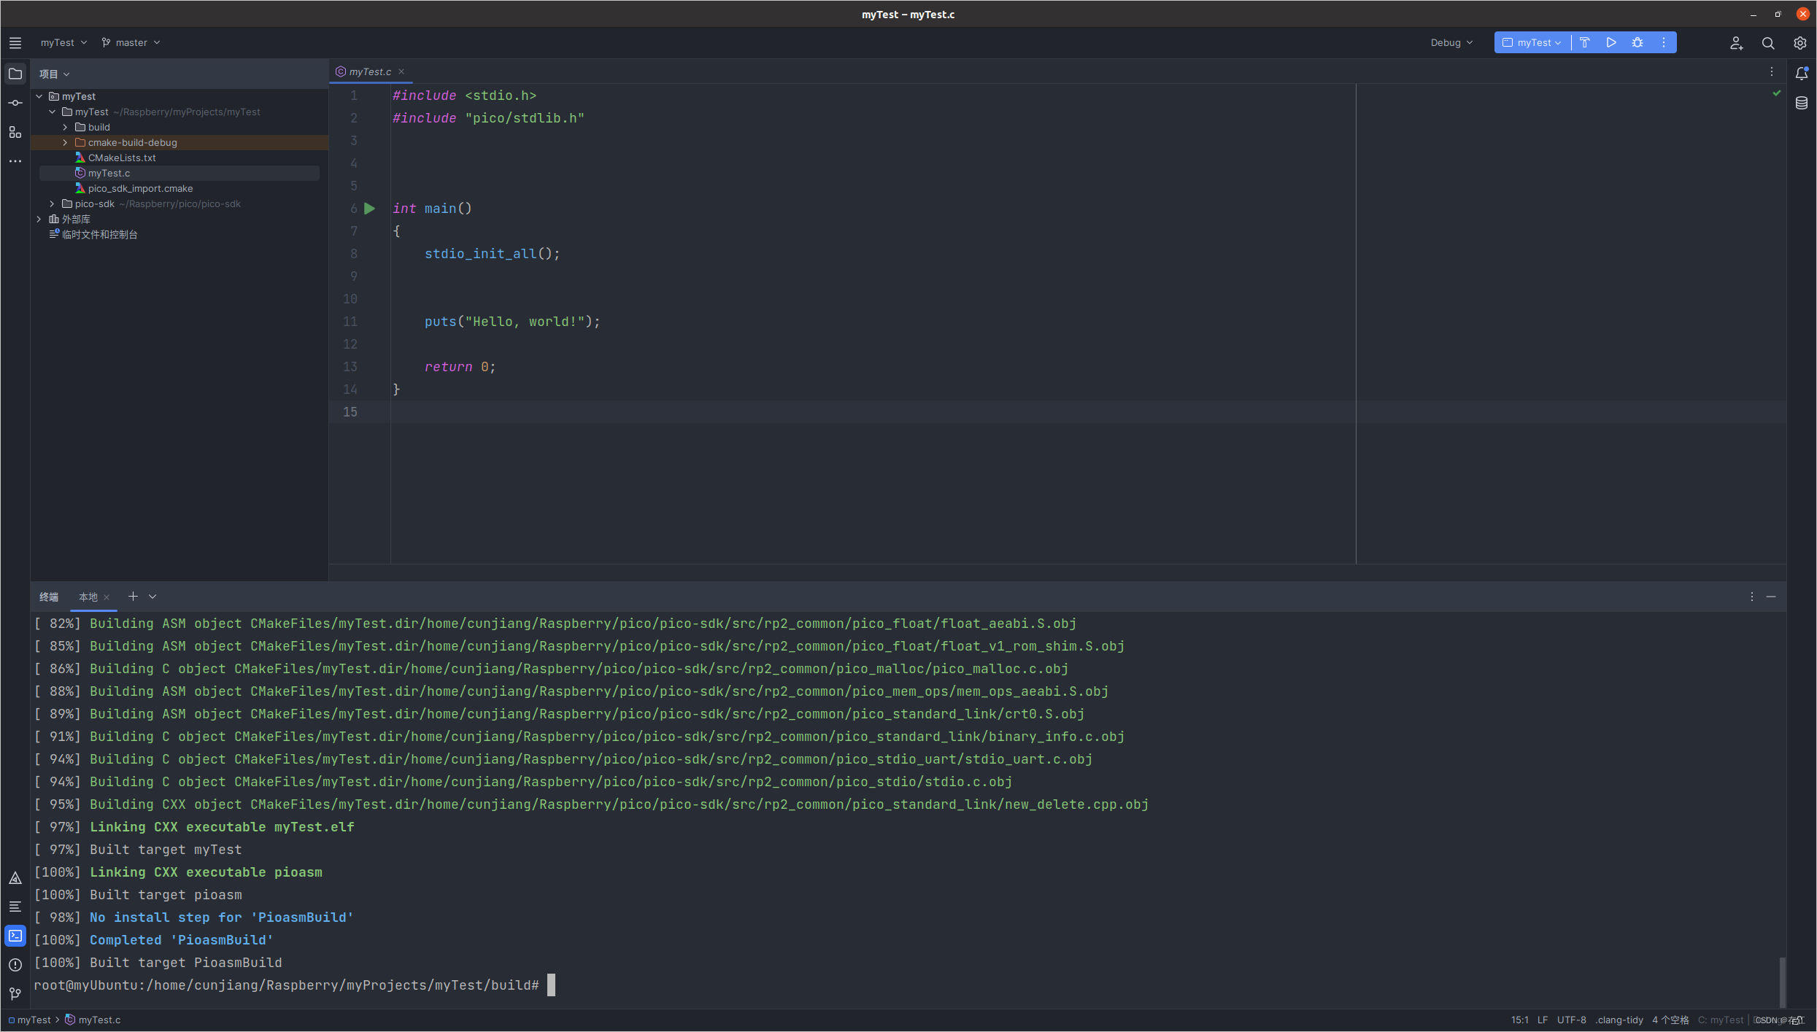Open the Commit tool window icon

click(15, 103)
